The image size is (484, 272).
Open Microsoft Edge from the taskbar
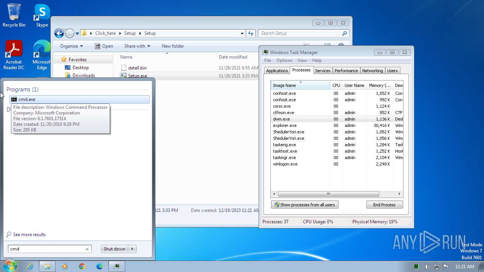(x=99, y=266)
